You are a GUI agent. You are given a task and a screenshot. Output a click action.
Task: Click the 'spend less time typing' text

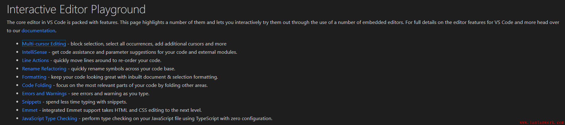point(86,102)
